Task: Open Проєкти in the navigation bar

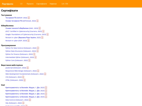Action: pos(30,4)
